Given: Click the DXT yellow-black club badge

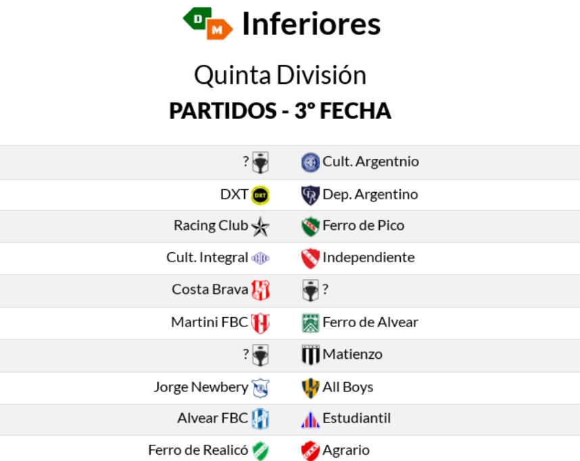Looking at the screenshot, I should click(260, 195).
